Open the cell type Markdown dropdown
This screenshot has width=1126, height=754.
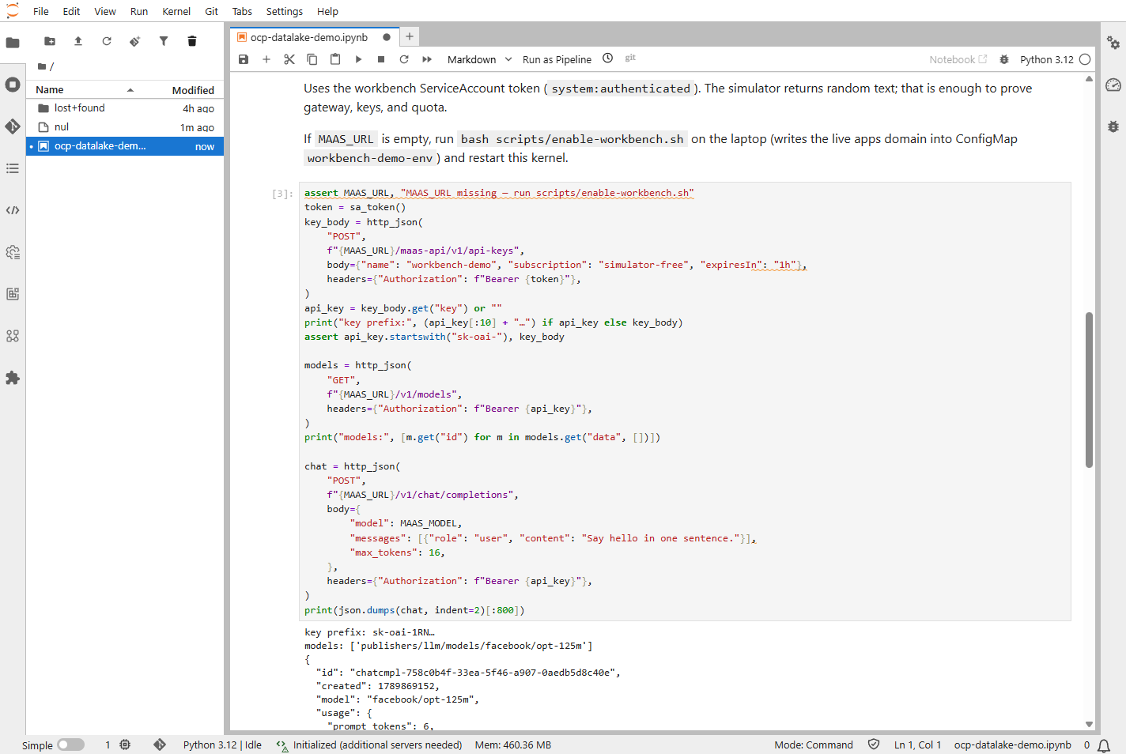(480, 59)
